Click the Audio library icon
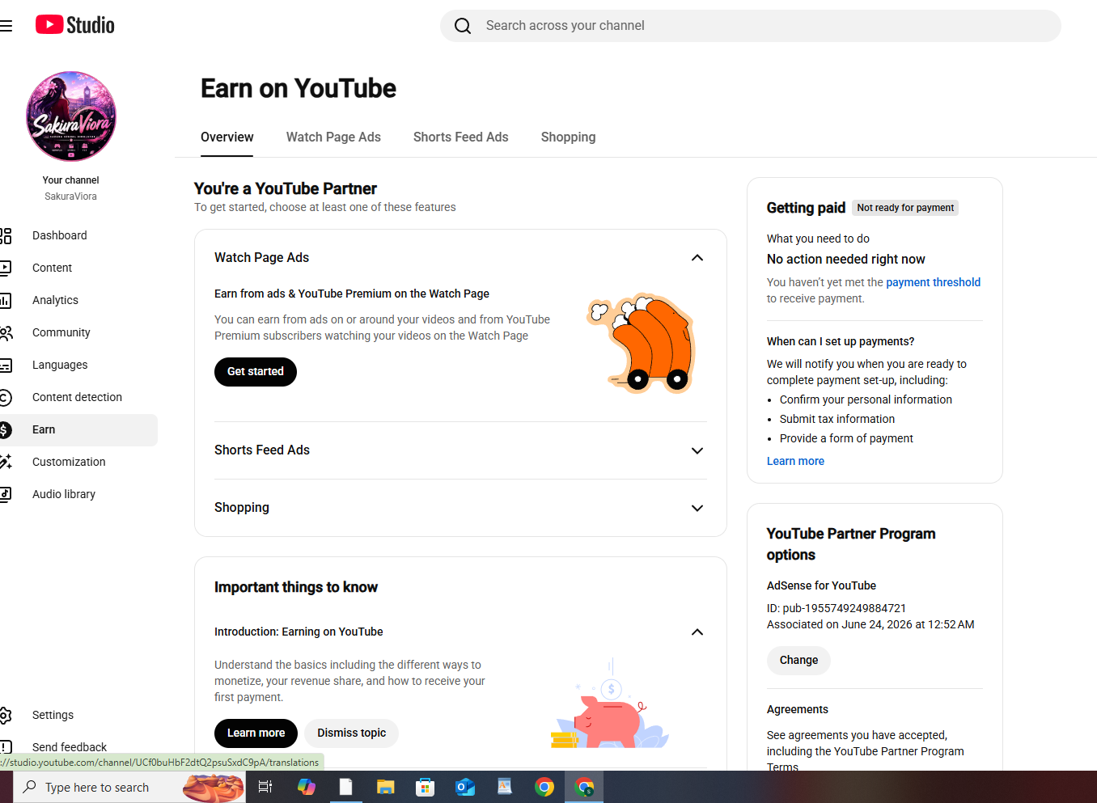This screenshot has width=1097, height=803. pyautogui.click(x=6, y=494)
